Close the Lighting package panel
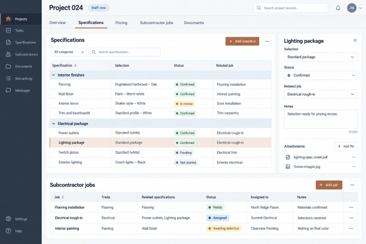Screen dimensions: 366x244 click(355, 41)
